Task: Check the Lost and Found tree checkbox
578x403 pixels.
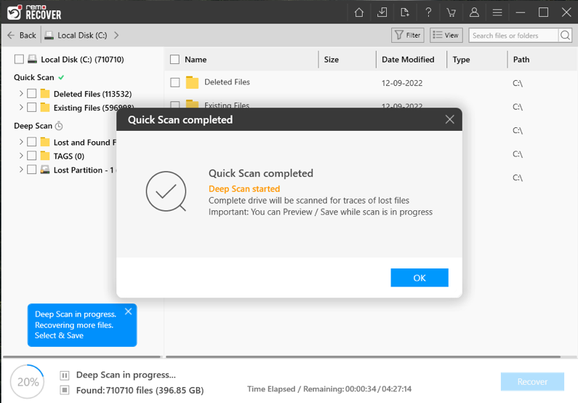Action: 32,142
